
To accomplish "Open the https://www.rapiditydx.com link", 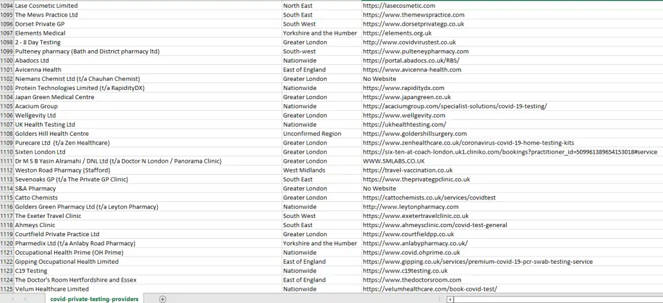I will (x=403, y=88).
